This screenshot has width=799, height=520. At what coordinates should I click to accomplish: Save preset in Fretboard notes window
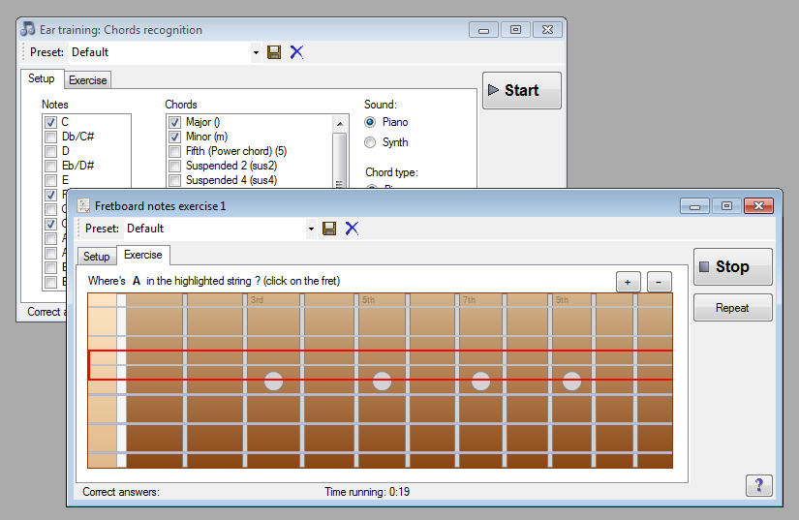[329, 229]
